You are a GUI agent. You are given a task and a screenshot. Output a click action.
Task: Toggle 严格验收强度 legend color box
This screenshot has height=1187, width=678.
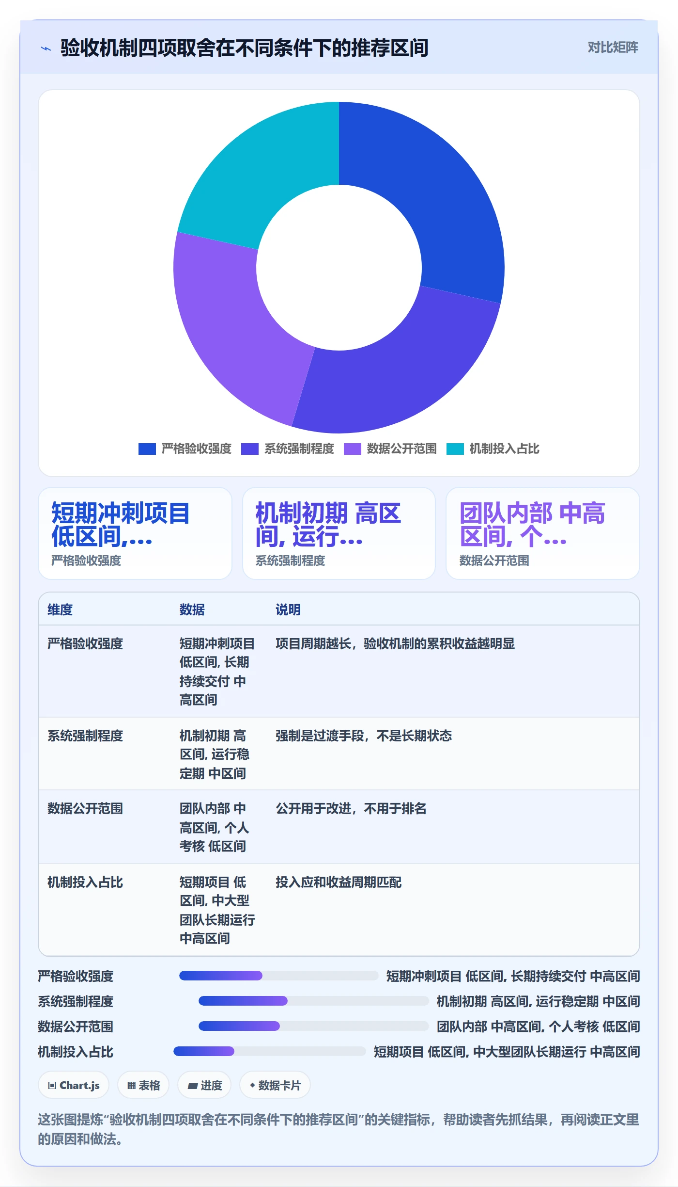click(x=147, y=449)
